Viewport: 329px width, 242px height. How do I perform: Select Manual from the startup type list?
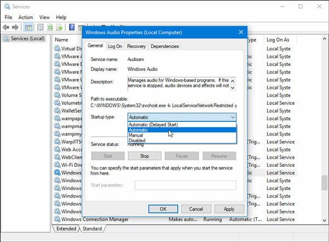(136, 136)
